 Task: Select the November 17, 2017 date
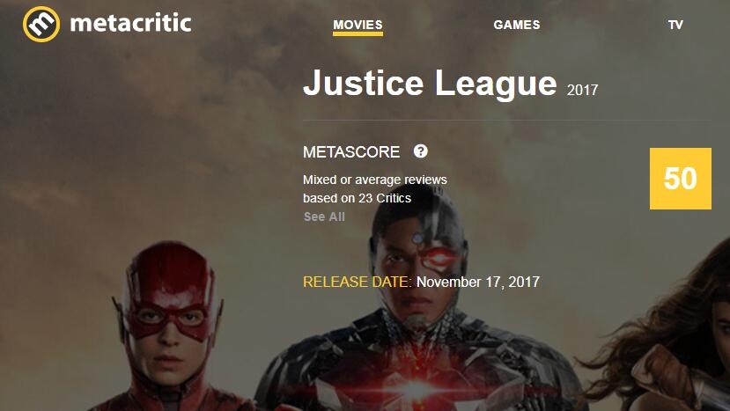(x=478, y=282)
